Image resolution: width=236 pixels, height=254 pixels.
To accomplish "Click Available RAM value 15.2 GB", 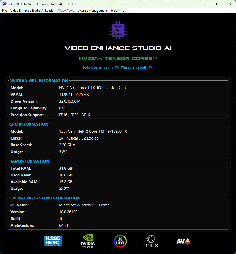I will 65,182.
